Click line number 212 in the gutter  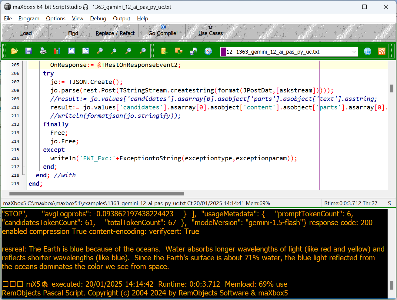15,124
